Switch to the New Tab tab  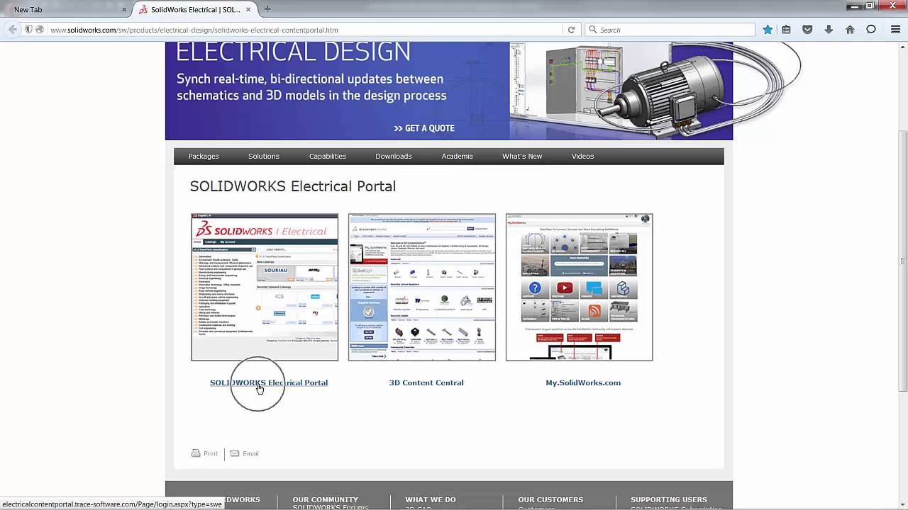point(66,10)
